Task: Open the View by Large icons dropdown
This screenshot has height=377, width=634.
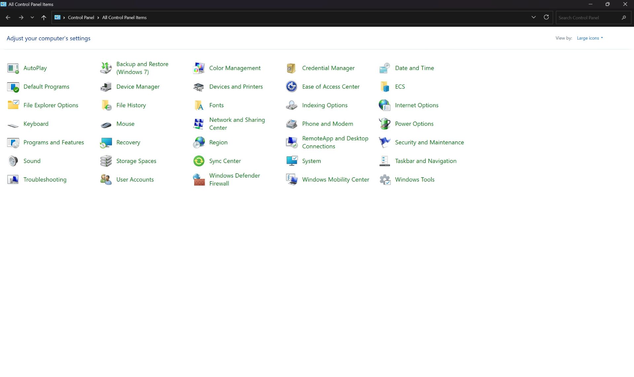Action: pyautogui.click(x=590, y=38)
